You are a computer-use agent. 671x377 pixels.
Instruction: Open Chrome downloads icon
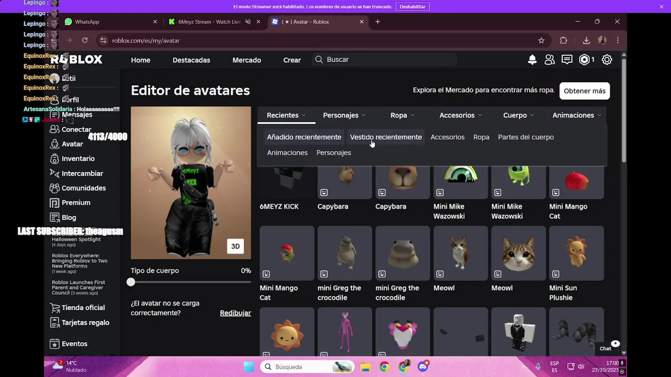pyautogui.click(x=586, y=40)
